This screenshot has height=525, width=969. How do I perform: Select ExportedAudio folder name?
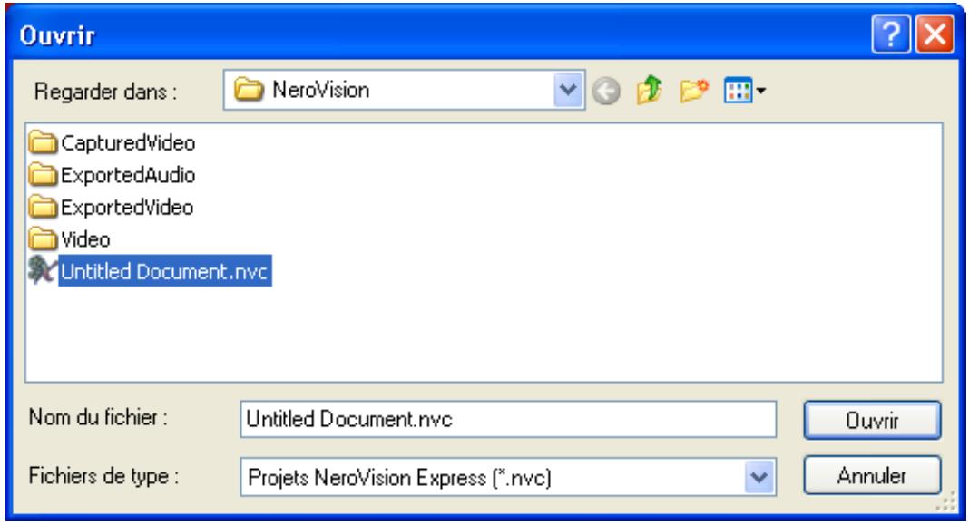coord(128,175)
